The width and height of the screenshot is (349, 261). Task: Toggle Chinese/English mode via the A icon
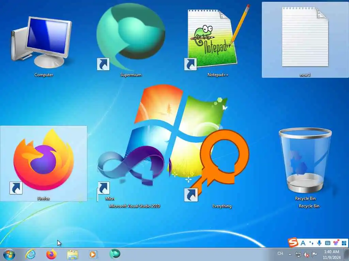point(303,243)
